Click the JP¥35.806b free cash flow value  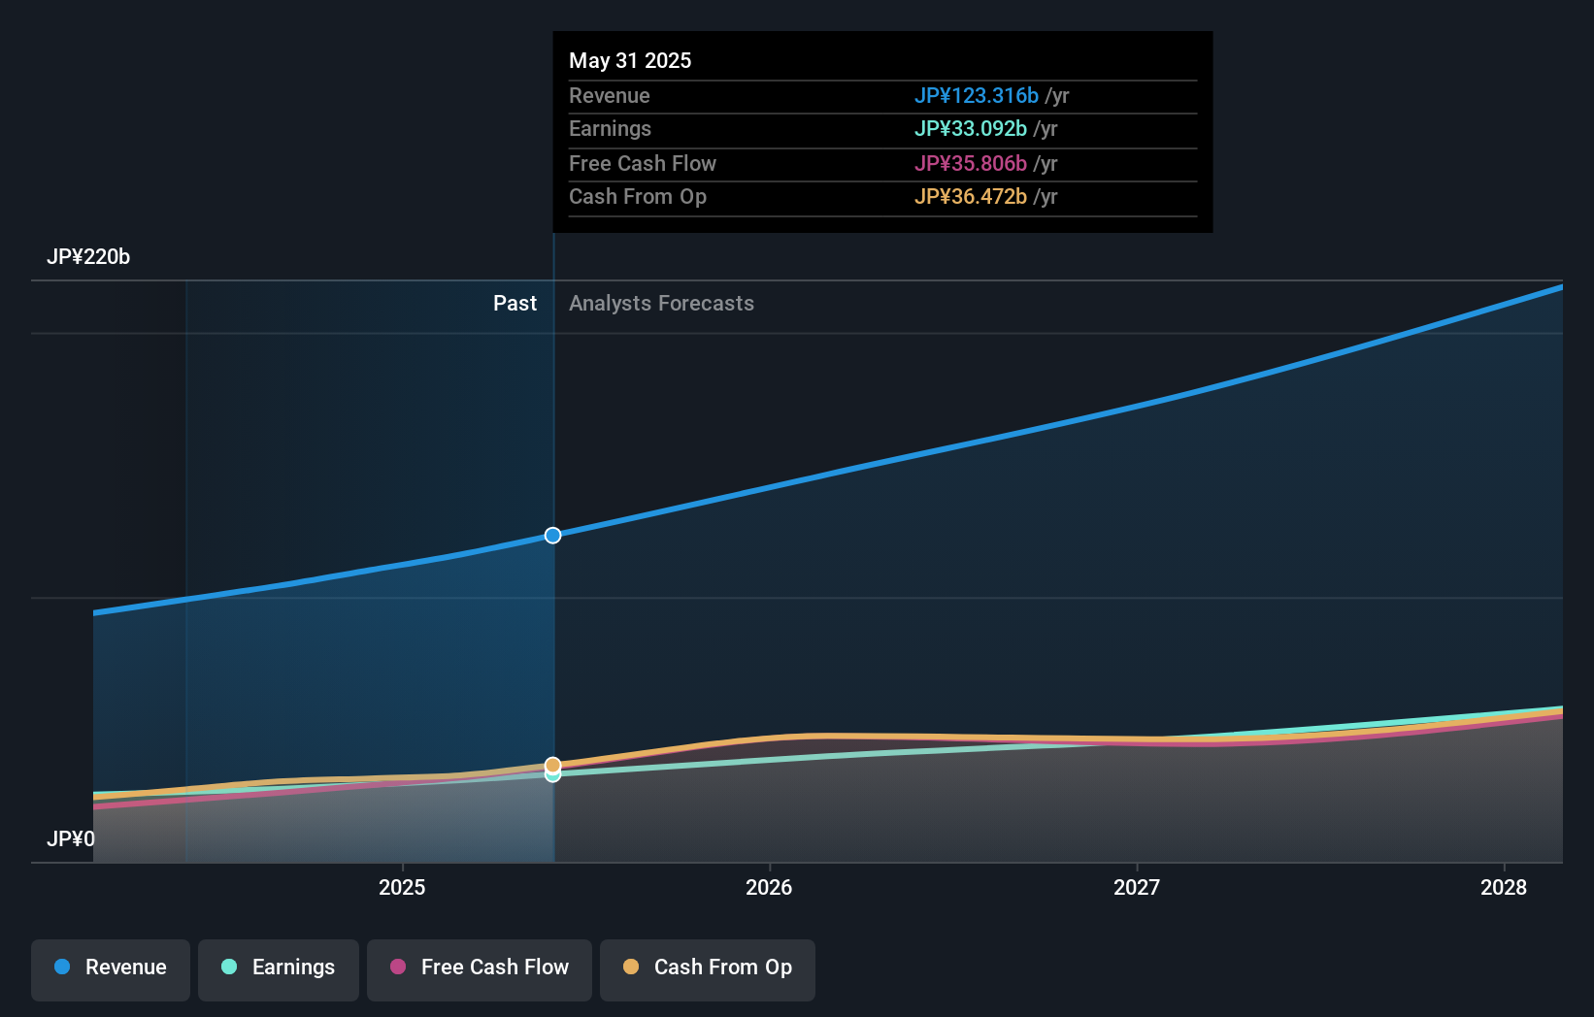click(x=971, y=164)
